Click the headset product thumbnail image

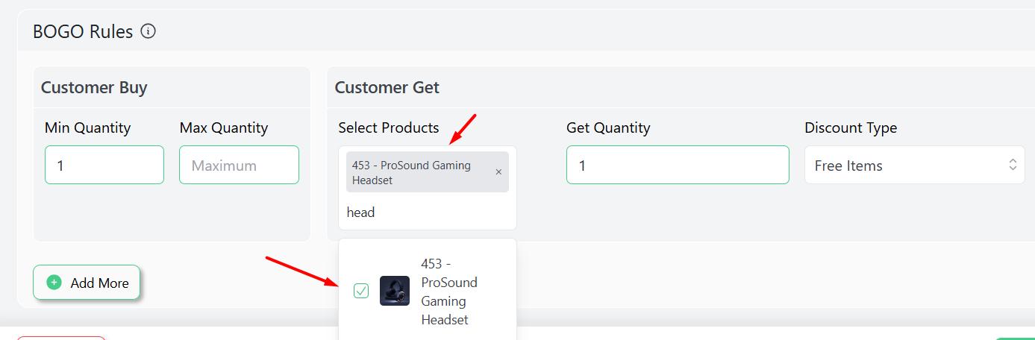394,291
